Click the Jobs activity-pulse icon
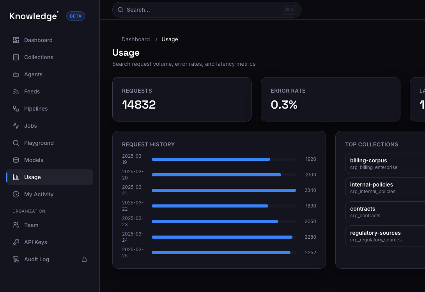 click(x=16, y=126)
